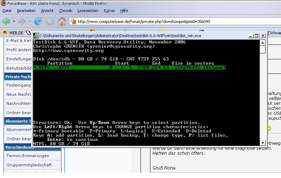Viewport: 281px width, 178px height.
Task: Open Ordner bearbeiten under Abonnierte Themen
Action: [18, 139]
